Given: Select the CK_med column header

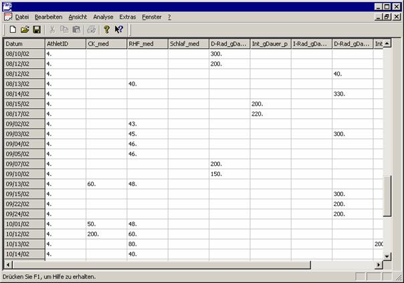Looking at the screenshot, I should (106, 43).
